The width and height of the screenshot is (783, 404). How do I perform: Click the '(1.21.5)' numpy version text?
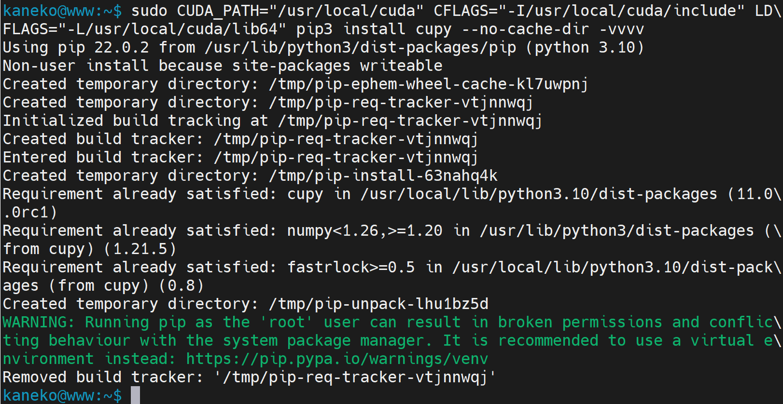140,249
